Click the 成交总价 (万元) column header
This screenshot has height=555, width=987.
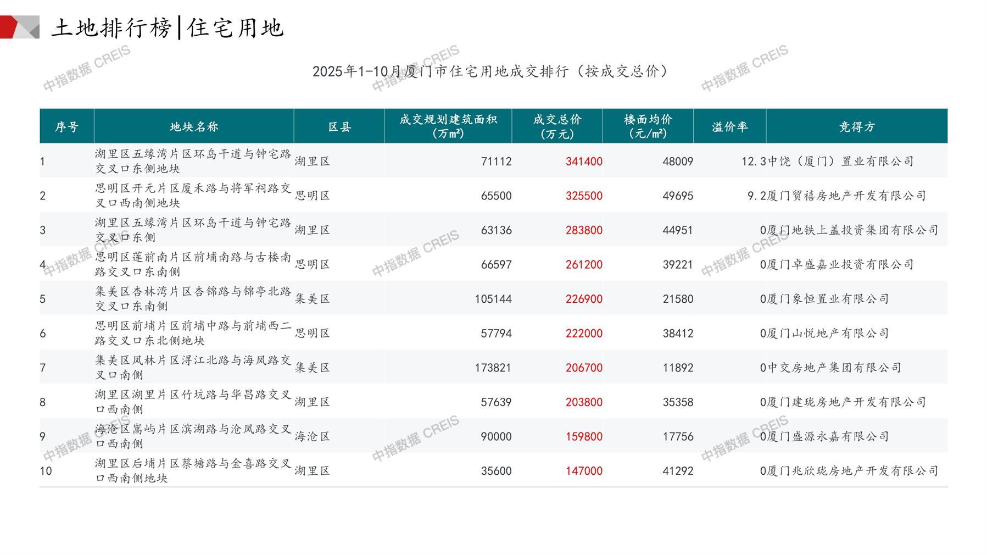pos(556,126)
